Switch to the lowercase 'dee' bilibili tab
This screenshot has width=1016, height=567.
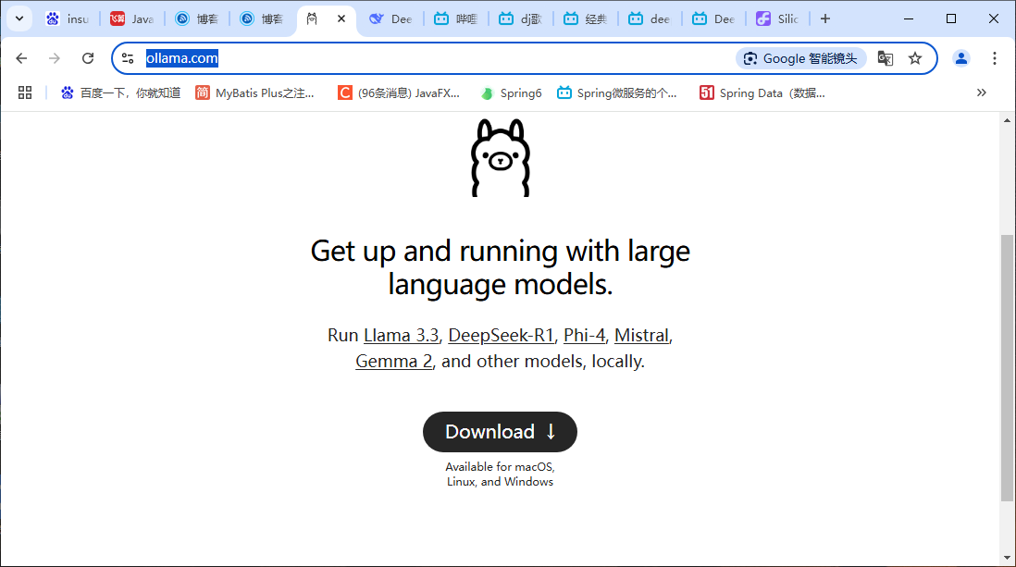(650, 18)
